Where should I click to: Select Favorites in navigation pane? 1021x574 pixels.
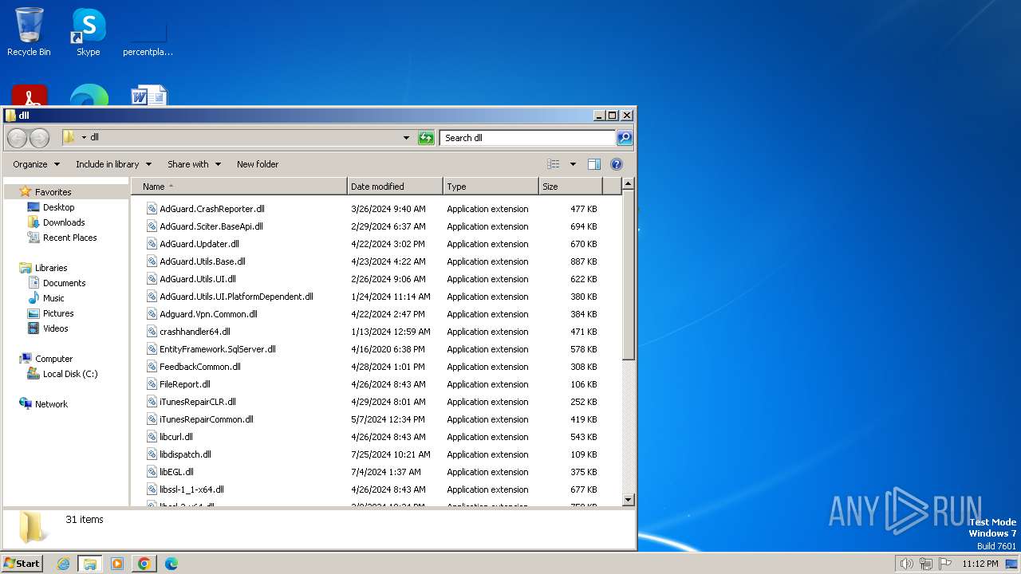click(53, 192)
